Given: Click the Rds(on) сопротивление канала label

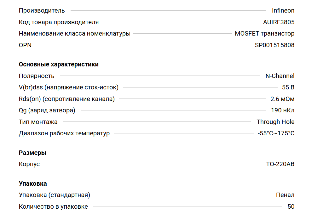Looking at the screenshot, I should point(67,99).
